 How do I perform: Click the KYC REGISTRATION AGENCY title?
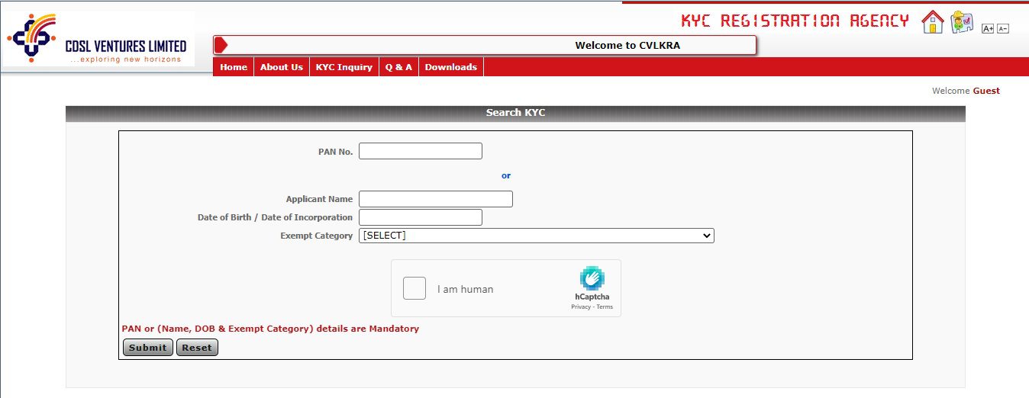[x=795, y=21]
